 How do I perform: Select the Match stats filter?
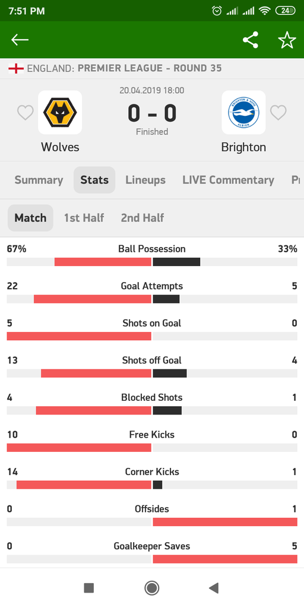30,218
